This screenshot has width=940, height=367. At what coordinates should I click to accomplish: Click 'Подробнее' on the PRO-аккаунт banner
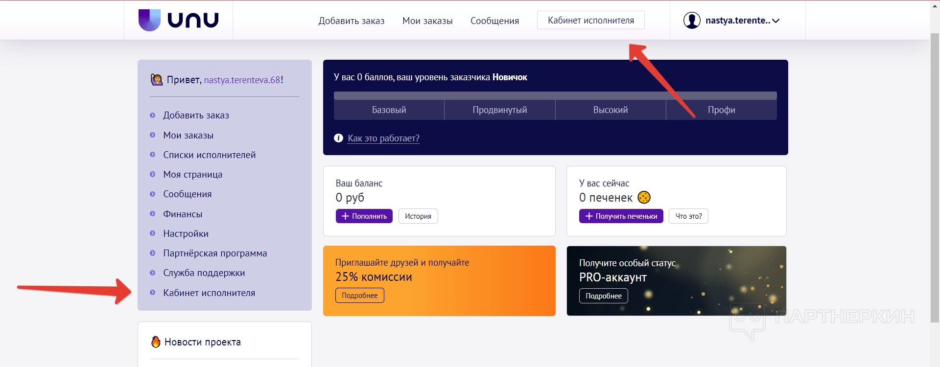tap(603, 296)
